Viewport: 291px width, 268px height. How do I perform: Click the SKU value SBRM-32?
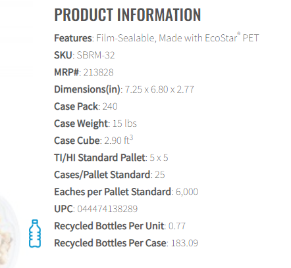click(x=95, y=55)
